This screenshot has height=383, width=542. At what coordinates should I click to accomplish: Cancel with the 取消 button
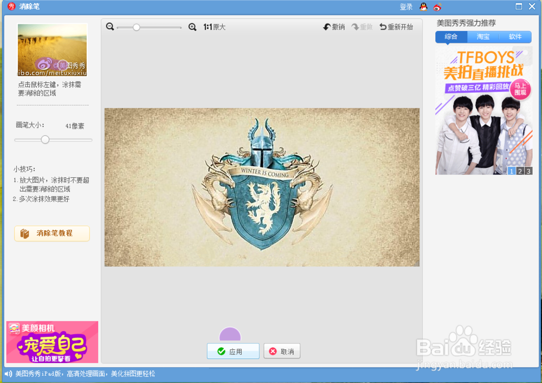coord(282,351)
